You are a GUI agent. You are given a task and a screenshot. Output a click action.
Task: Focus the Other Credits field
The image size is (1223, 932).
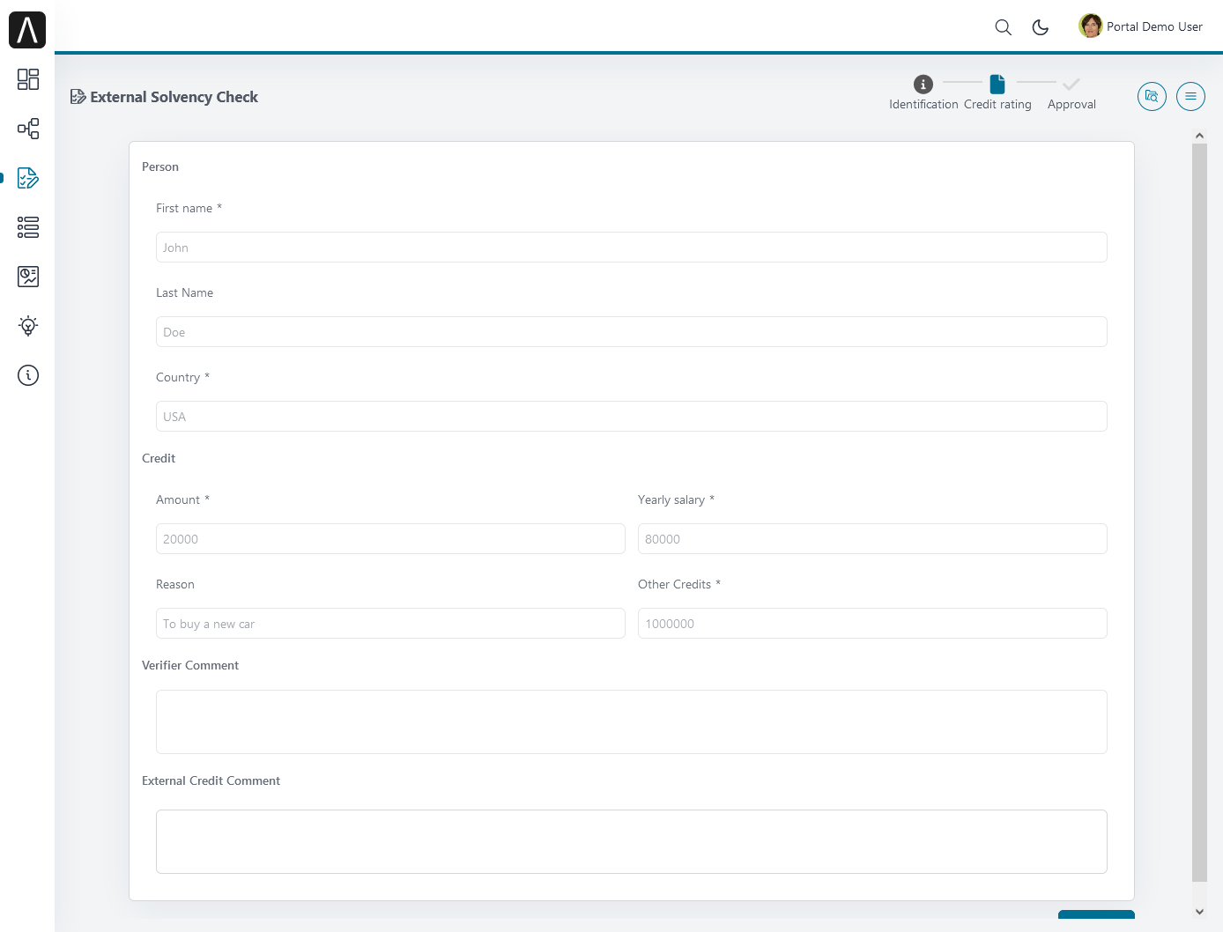pos(872,624)
